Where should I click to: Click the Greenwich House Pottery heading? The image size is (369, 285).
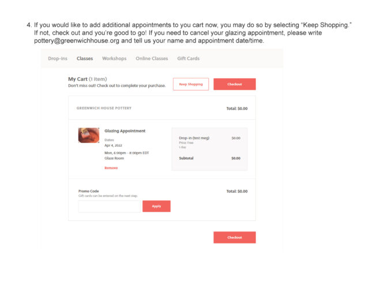tap(104, 108)
